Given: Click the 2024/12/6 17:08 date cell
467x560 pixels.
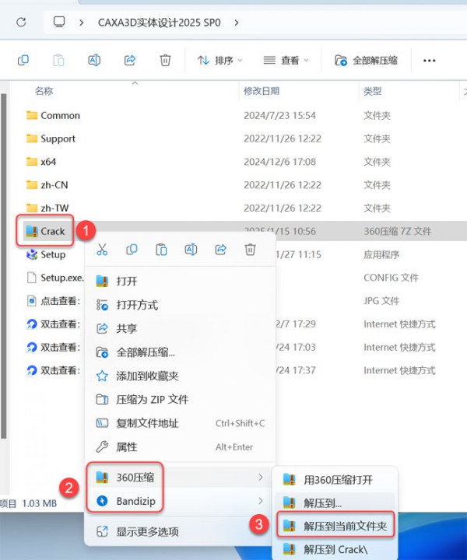Looking at the screenshot, I should pyautogui.click(x=279, y=162).
